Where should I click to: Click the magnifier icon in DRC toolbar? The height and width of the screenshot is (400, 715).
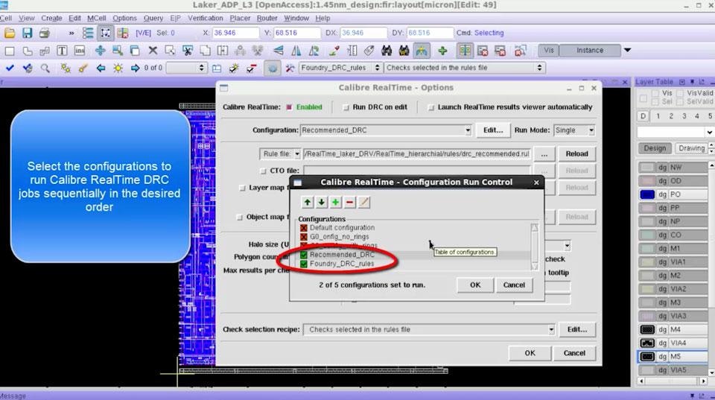[45, 68]
